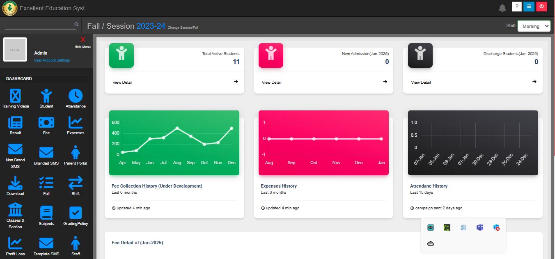This screenshot has height=259, width=555.
Task: Click the notification bell icon
Action: coord(502,8)
